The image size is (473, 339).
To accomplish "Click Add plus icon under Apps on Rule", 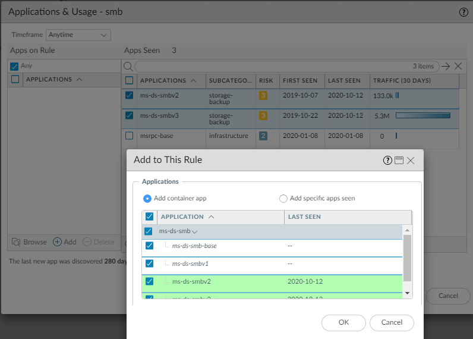I will (x=58, y=242).
